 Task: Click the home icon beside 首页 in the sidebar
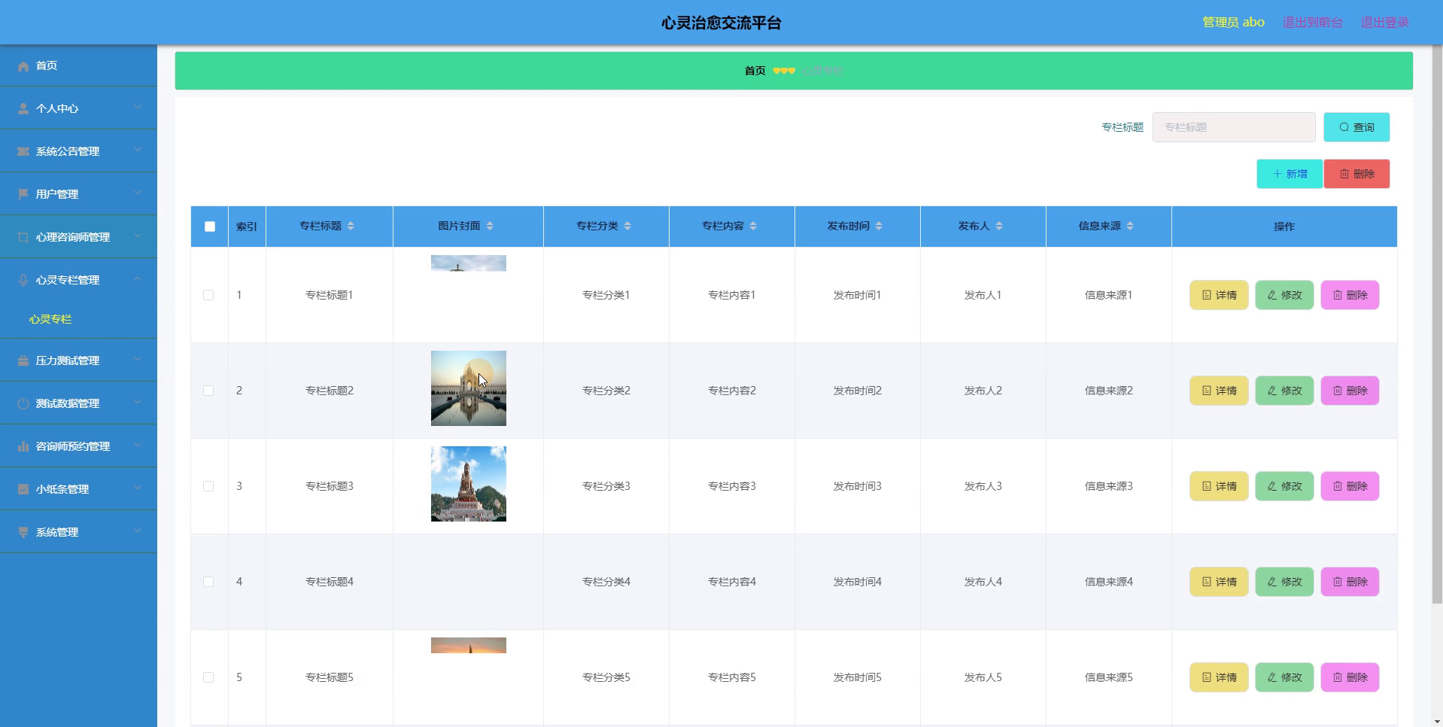click(x=23, y=66)
